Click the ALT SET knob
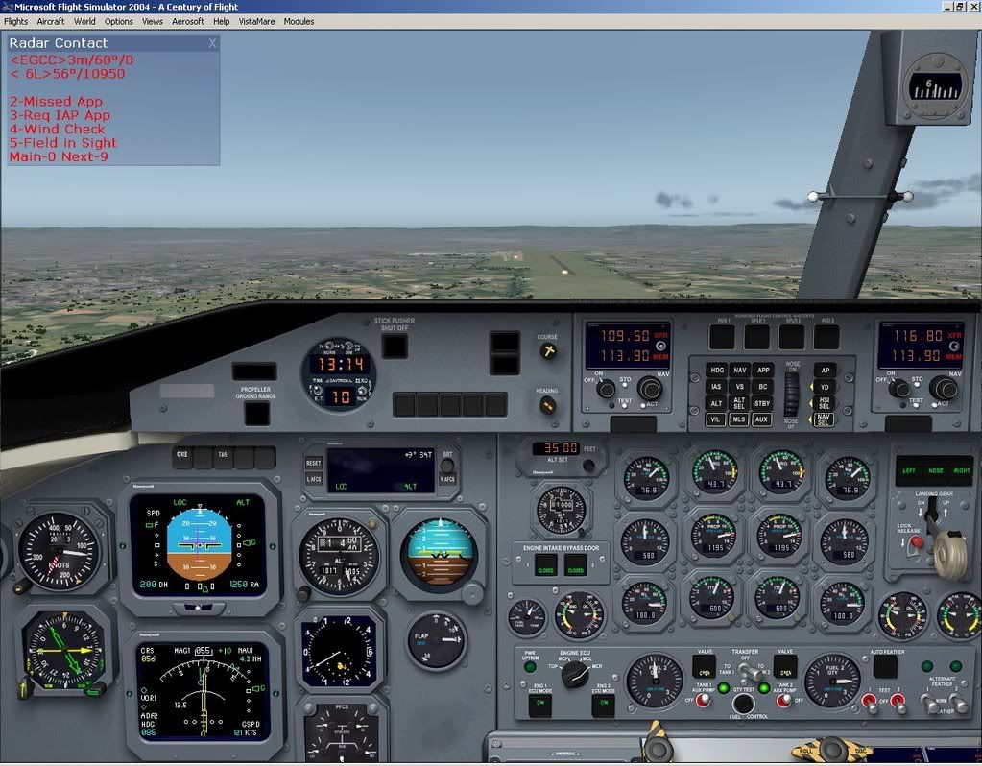 588,466
